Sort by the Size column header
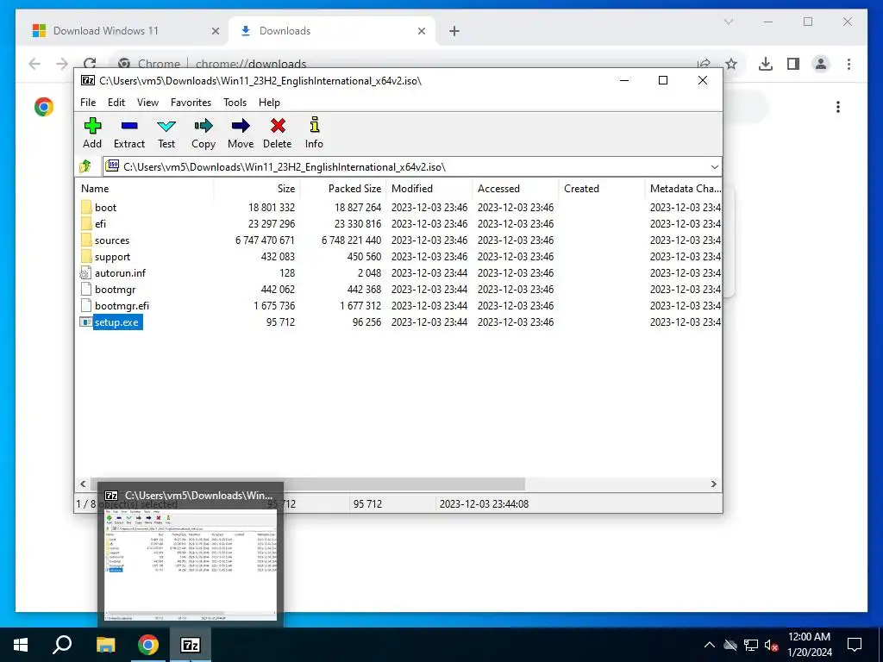This screenshot has width=883, height=662. pyautogui.click(x=257, y=189)
